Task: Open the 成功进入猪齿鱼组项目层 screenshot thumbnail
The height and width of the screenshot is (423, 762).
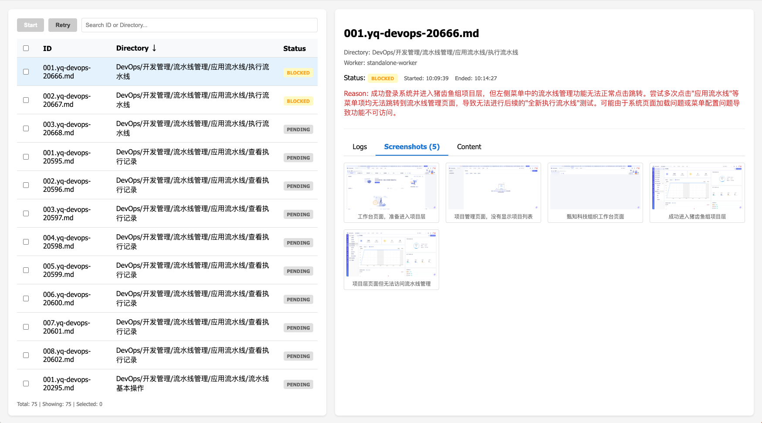Action: click(697, 188)
